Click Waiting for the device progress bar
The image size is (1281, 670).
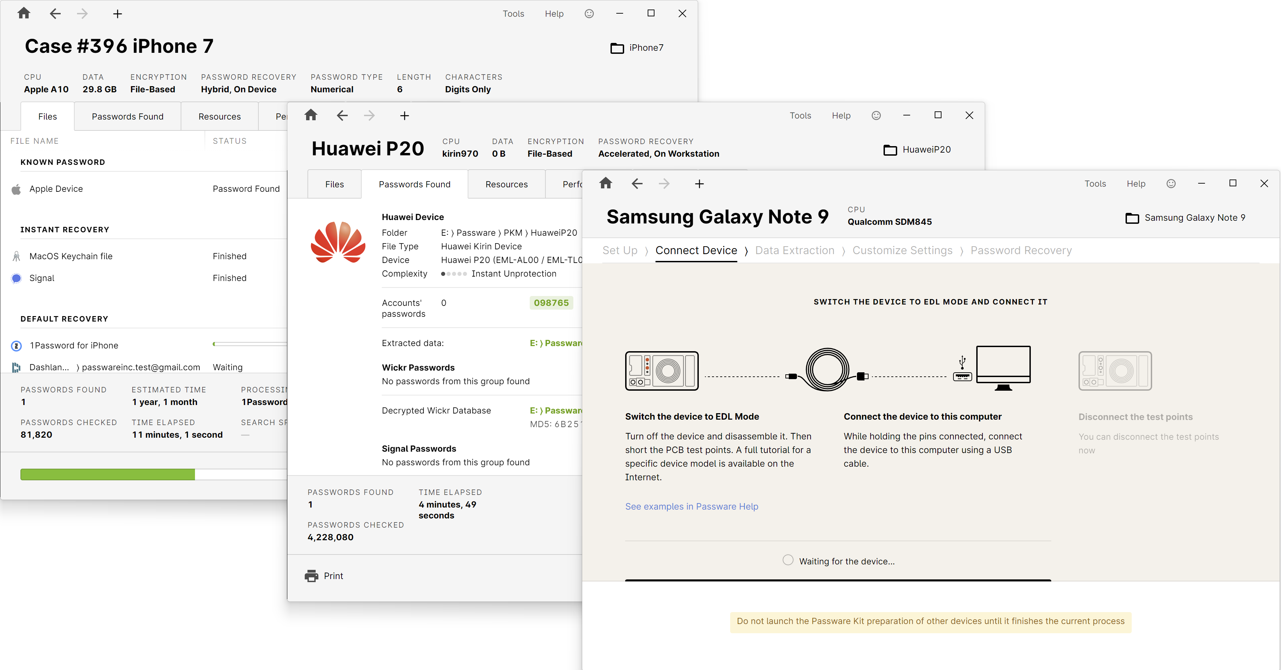pos(838,580)
